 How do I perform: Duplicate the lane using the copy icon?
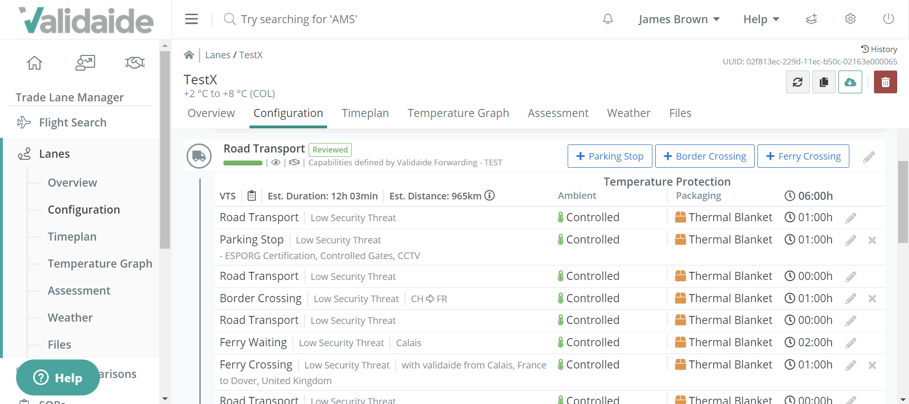[824, 82]
